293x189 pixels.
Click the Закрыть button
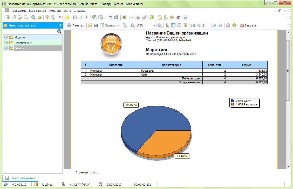pos(248,25)
